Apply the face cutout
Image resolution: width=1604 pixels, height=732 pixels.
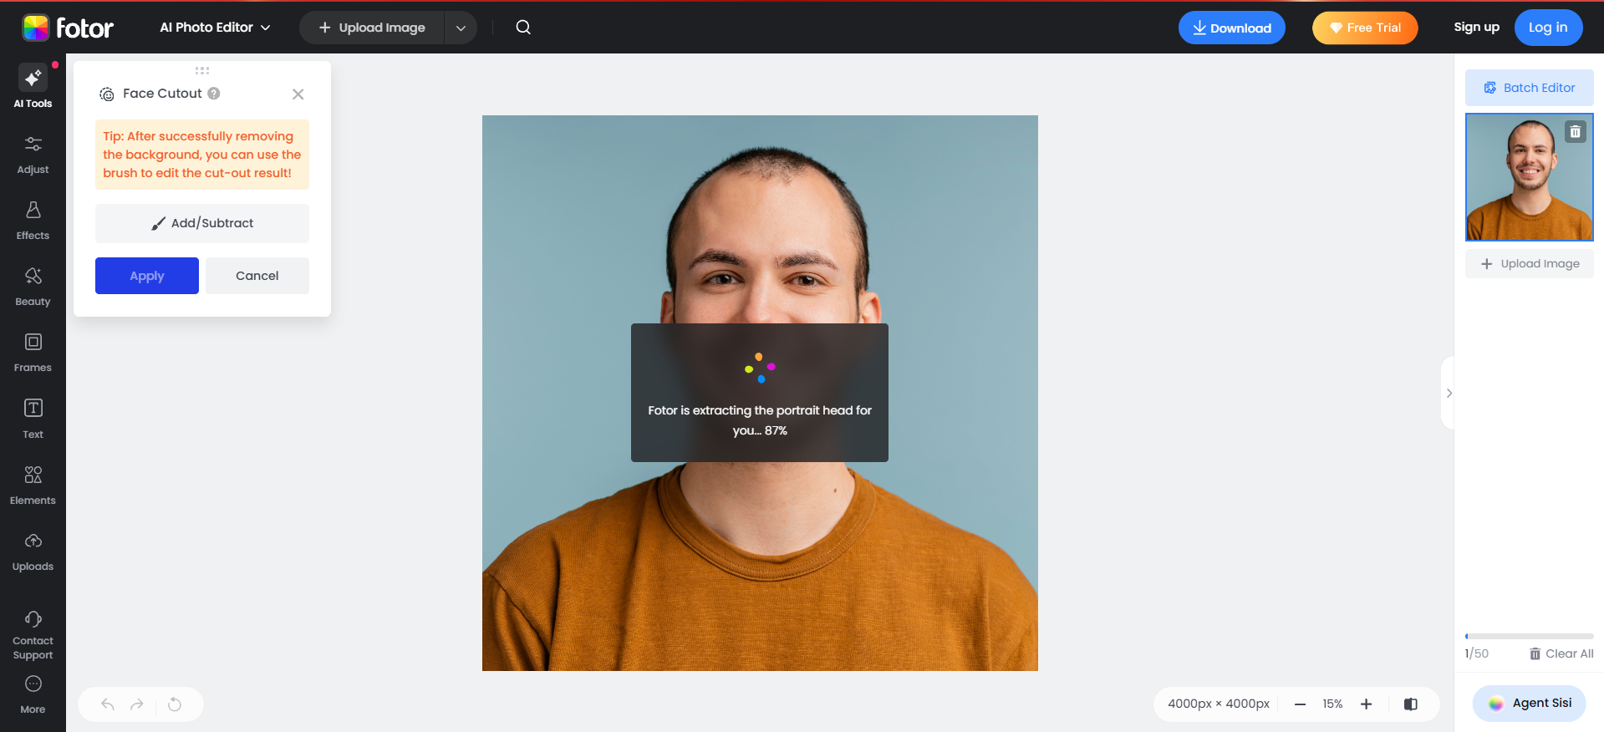(x=147, y=276)
